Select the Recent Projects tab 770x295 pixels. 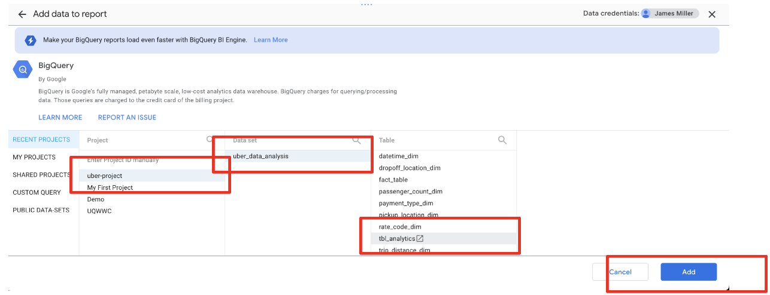click(x=41, y=140)
